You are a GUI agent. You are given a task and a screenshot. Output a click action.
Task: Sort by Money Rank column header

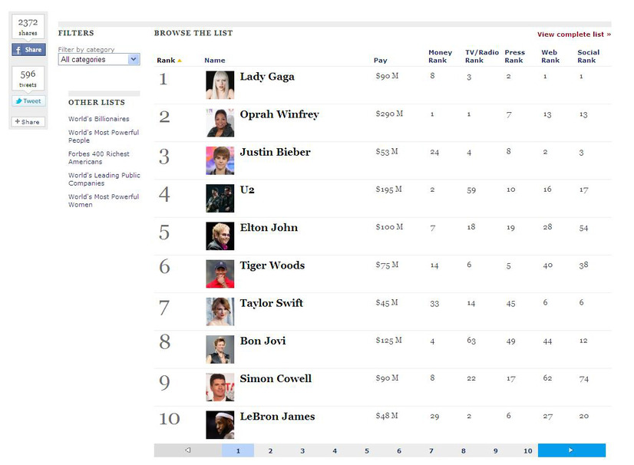(x=440, y=56)
